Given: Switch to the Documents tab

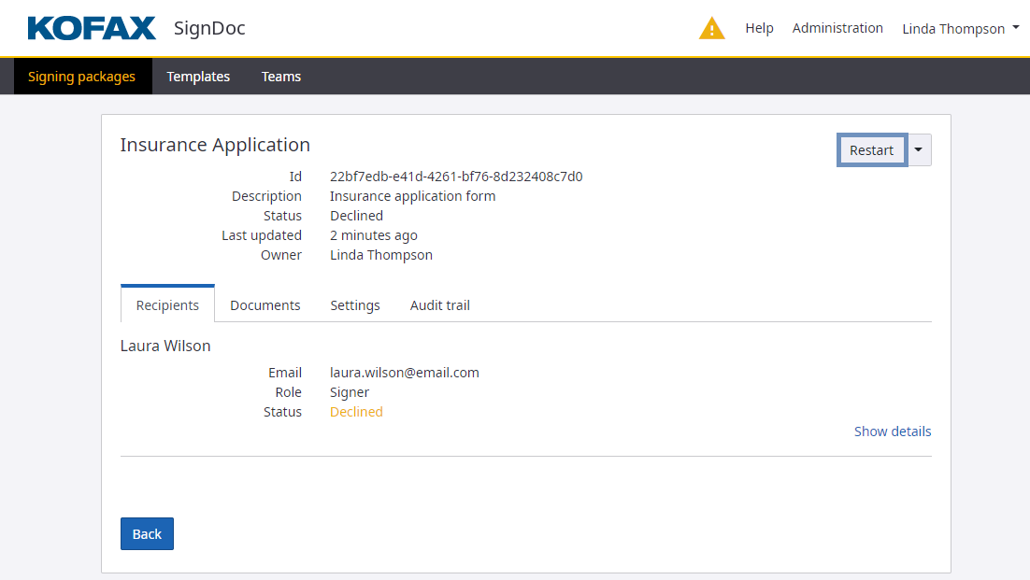Looking at the screenshot, I should click(265, 305).
